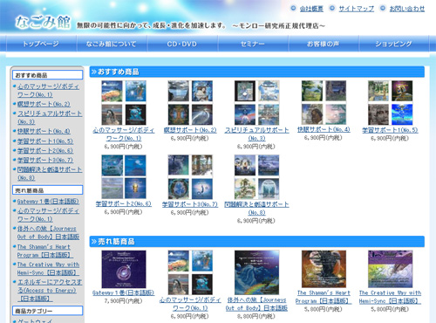Click 快眠サポート(No.4) product image
Screen dimensions: 436x323
[x=324, y=103]
